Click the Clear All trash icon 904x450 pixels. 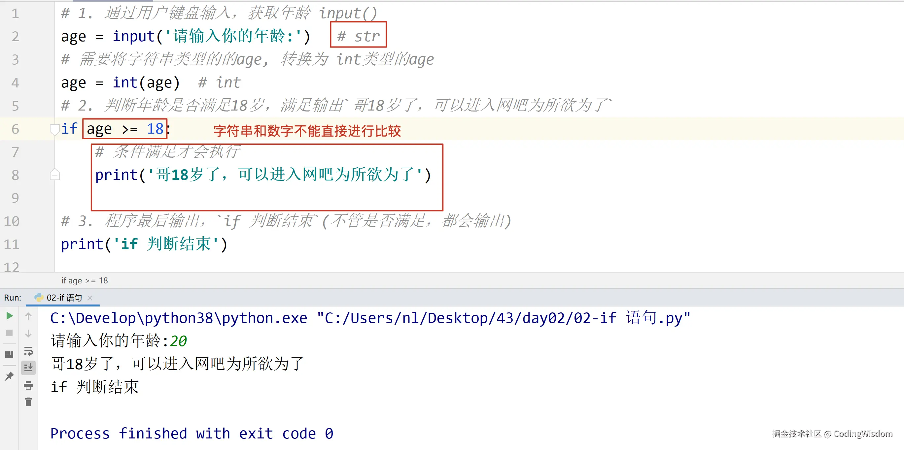click(x=28, y=402)
